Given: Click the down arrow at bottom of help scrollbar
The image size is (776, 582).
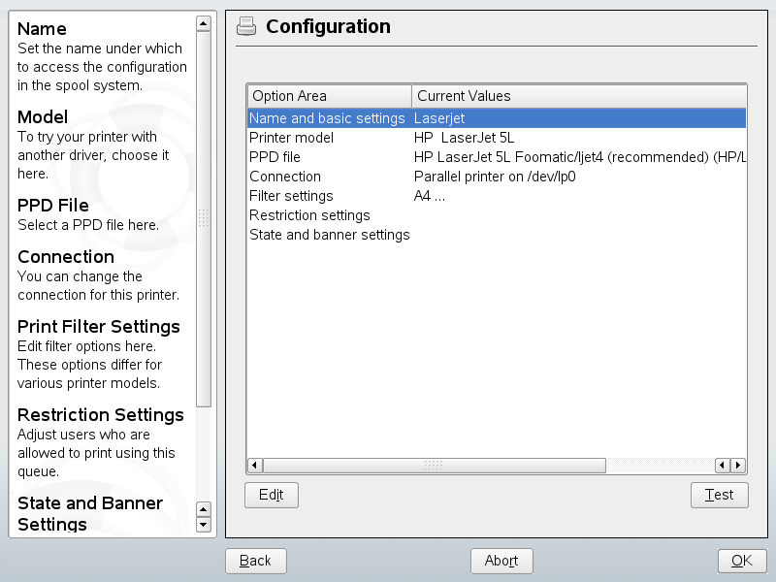Looking at the screenshot, I should tap(203, 525).
